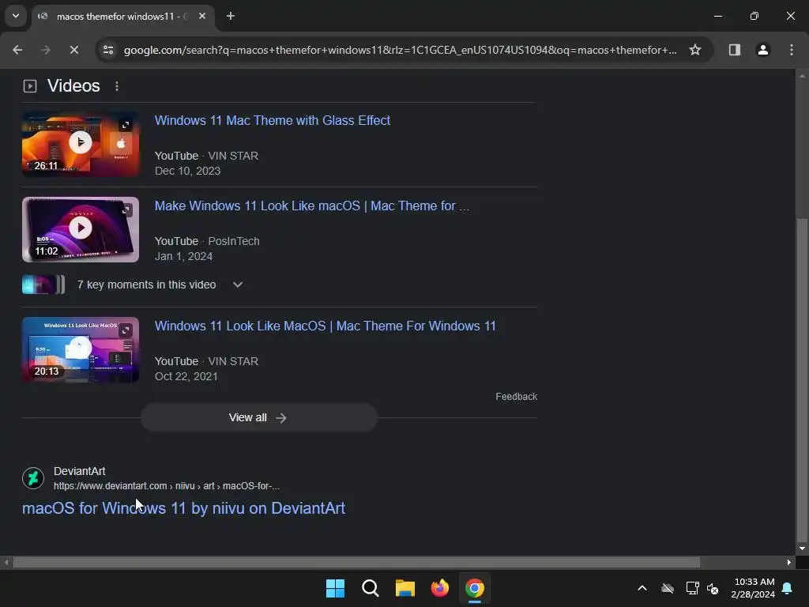Click the scroll left arrow

[x=6, y=562]
